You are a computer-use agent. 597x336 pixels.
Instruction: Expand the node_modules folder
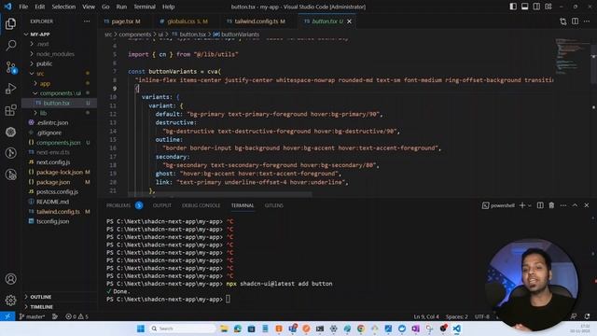(55, 54)
